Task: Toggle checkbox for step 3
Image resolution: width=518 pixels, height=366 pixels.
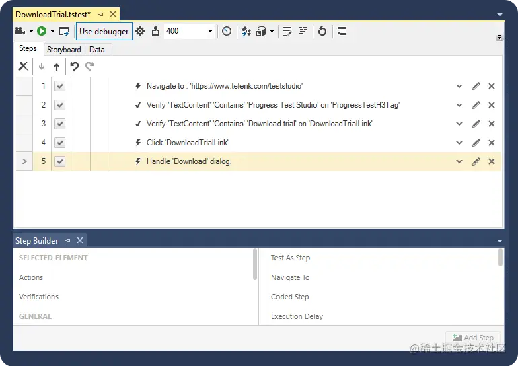Action: 60,124
